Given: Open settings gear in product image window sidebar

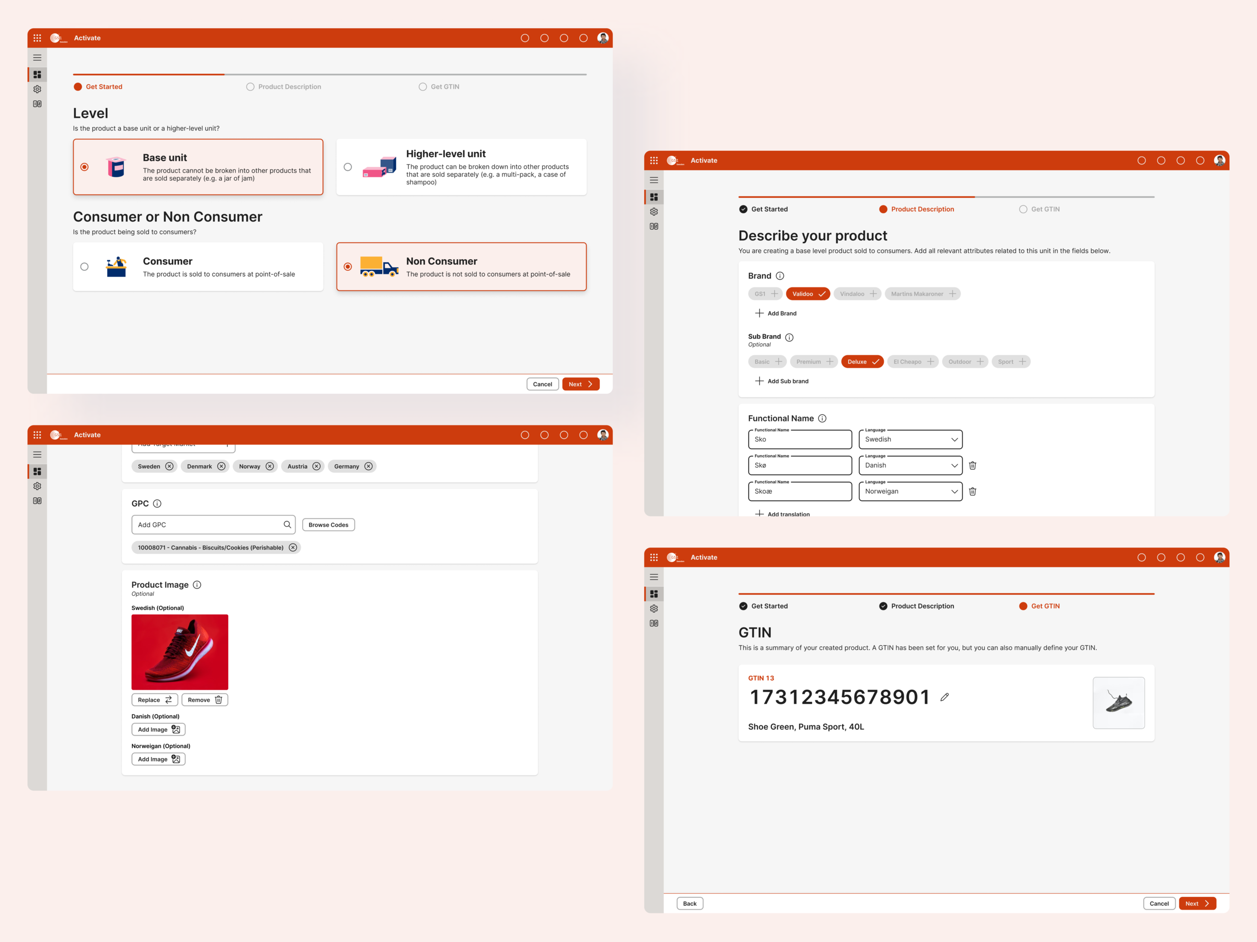Looking at the screenshot, I should [x=37, y=486].
